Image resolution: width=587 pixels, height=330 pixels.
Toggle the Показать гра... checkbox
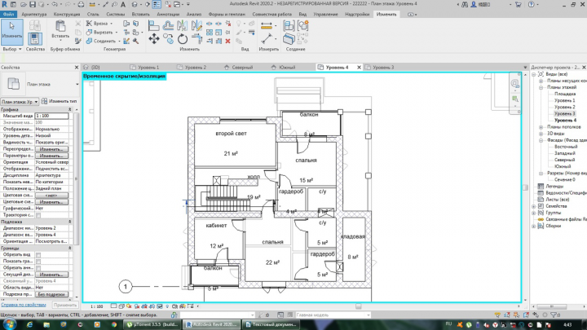coord(38,262)
